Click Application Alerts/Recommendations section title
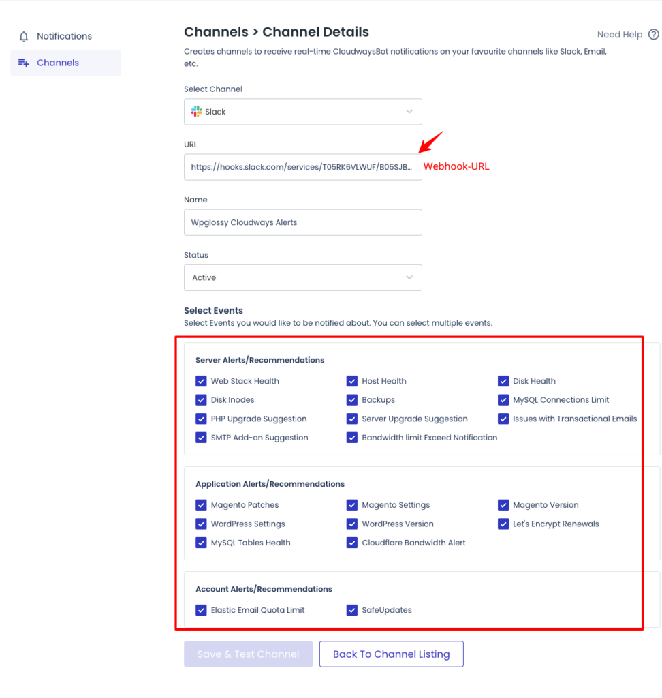Screen dimensions: 662x698 [x=270, y=484]
